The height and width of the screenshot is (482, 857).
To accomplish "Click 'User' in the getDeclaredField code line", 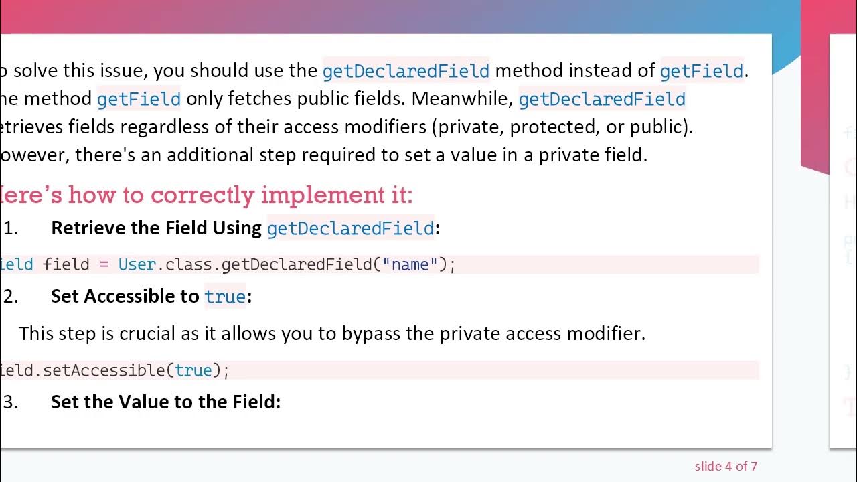I will (137, 264).
